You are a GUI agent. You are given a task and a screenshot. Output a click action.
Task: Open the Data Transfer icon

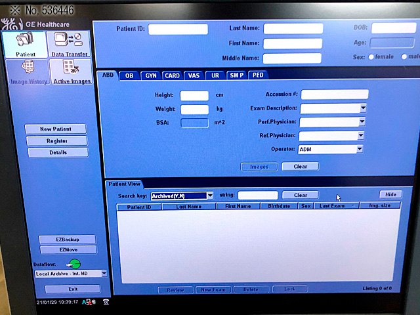[69, 44]
